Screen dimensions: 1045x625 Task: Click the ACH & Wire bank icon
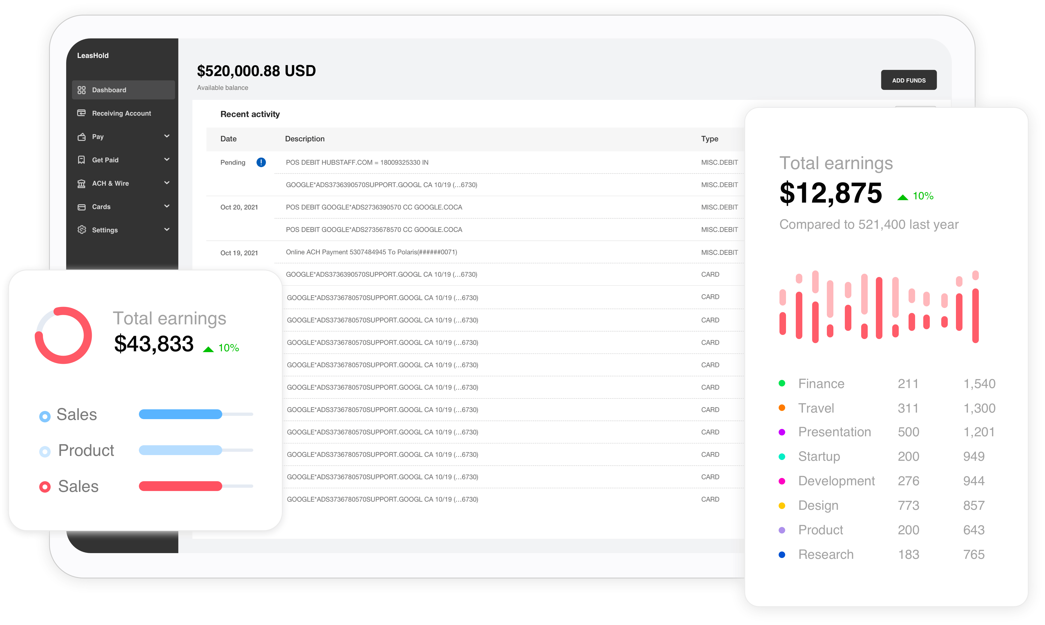81,184
